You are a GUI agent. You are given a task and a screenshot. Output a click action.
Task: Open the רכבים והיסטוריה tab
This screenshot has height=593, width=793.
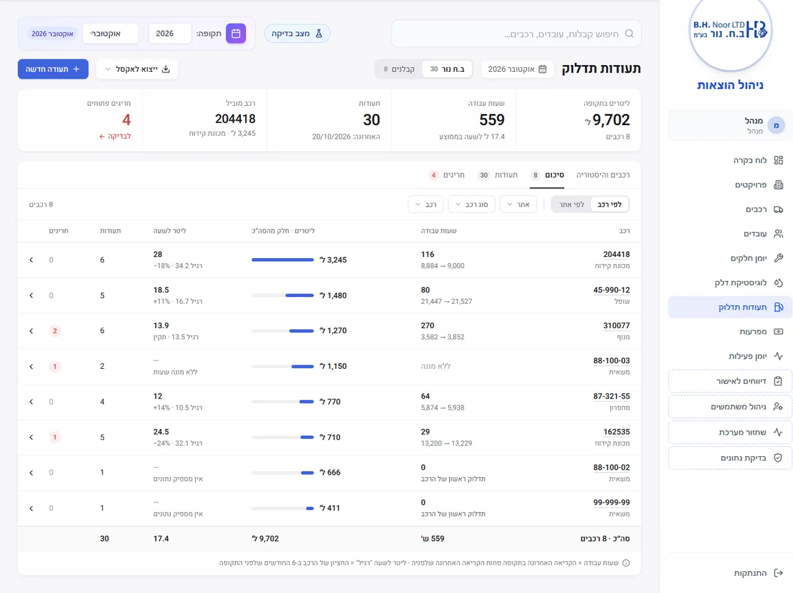point(603,175)
